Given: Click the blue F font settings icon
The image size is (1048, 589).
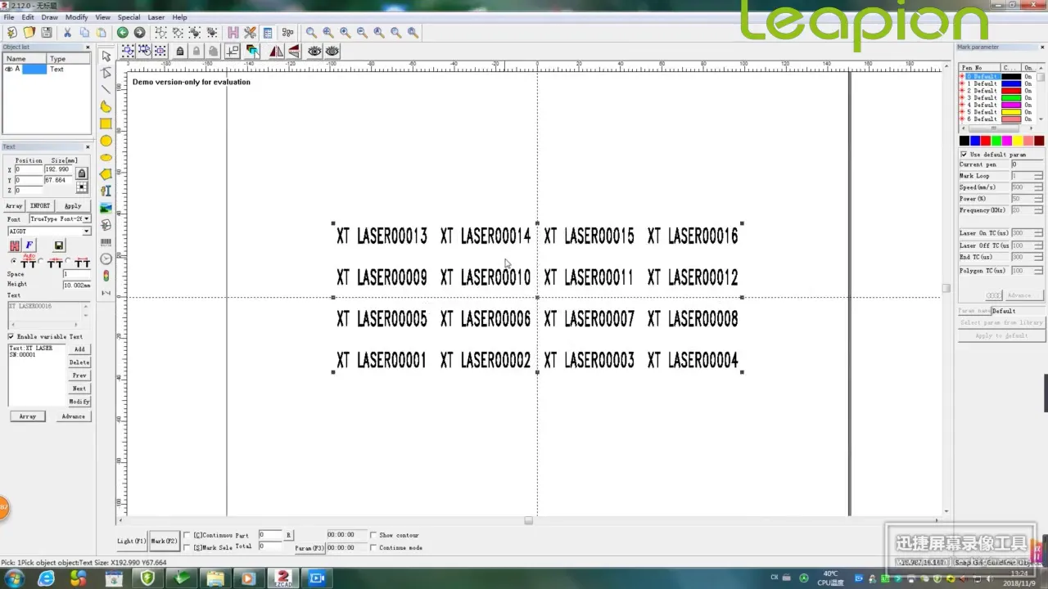Looking at the screenshot, I should (x=29, y=245).
